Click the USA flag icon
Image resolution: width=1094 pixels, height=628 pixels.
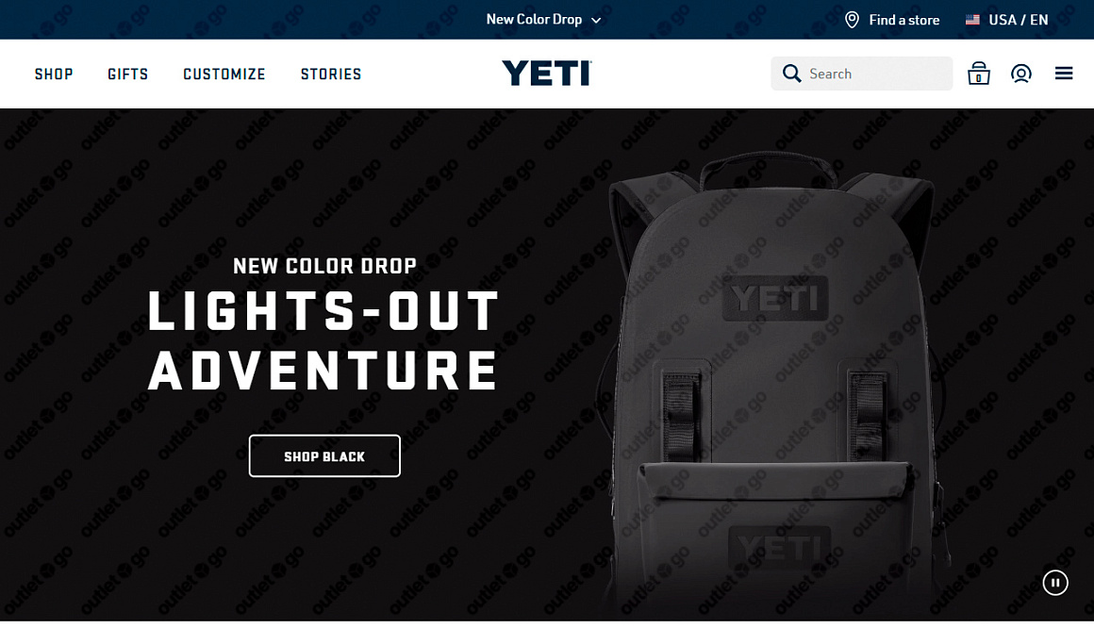coord(972,20)
